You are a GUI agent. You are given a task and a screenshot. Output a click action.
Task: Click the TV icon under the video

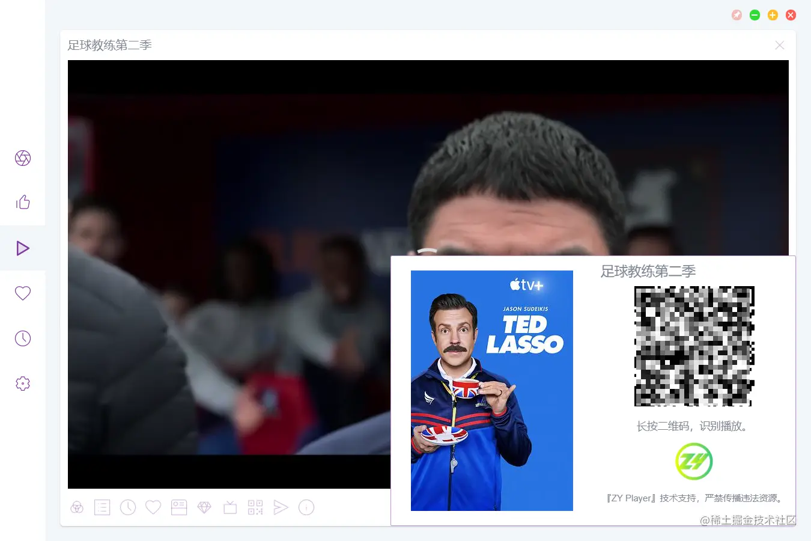[x=230, y=508]
